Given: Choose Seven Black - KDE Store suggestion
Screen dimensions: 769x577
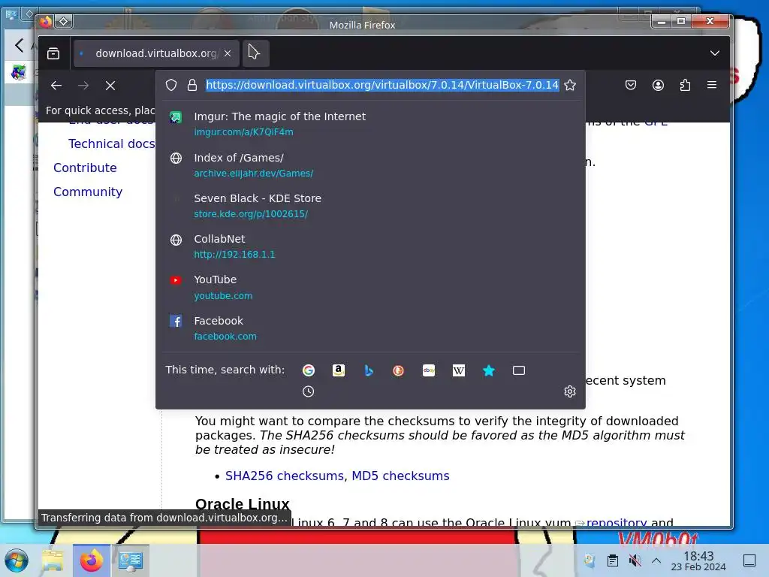Looking at the screenshot, I should point(370,206).
